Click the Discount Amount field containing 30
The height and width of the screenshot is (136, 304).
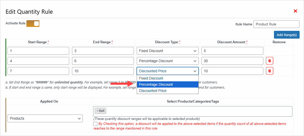[x=232, y=61]
